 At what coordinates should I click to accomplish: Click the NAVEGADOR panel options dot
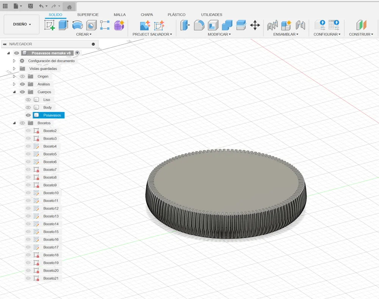pos(93,44)
